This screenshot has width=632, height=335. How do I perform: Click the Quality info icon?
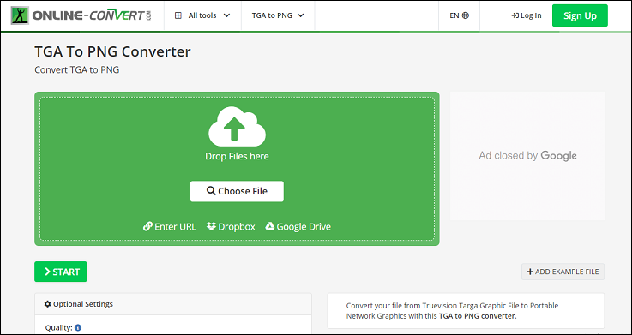pos(78,328)
